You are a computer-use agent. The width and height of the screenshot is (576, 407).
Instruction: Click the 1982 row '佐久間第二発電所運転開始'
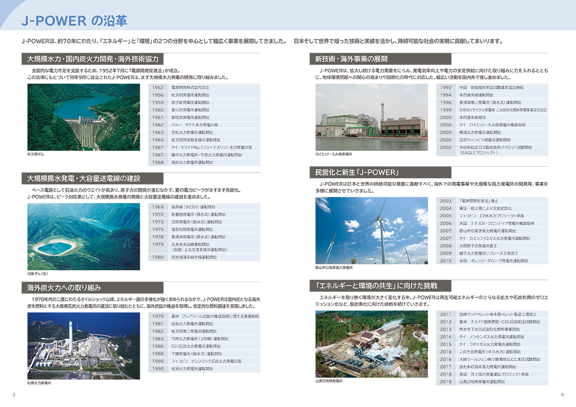click(204, 332)
